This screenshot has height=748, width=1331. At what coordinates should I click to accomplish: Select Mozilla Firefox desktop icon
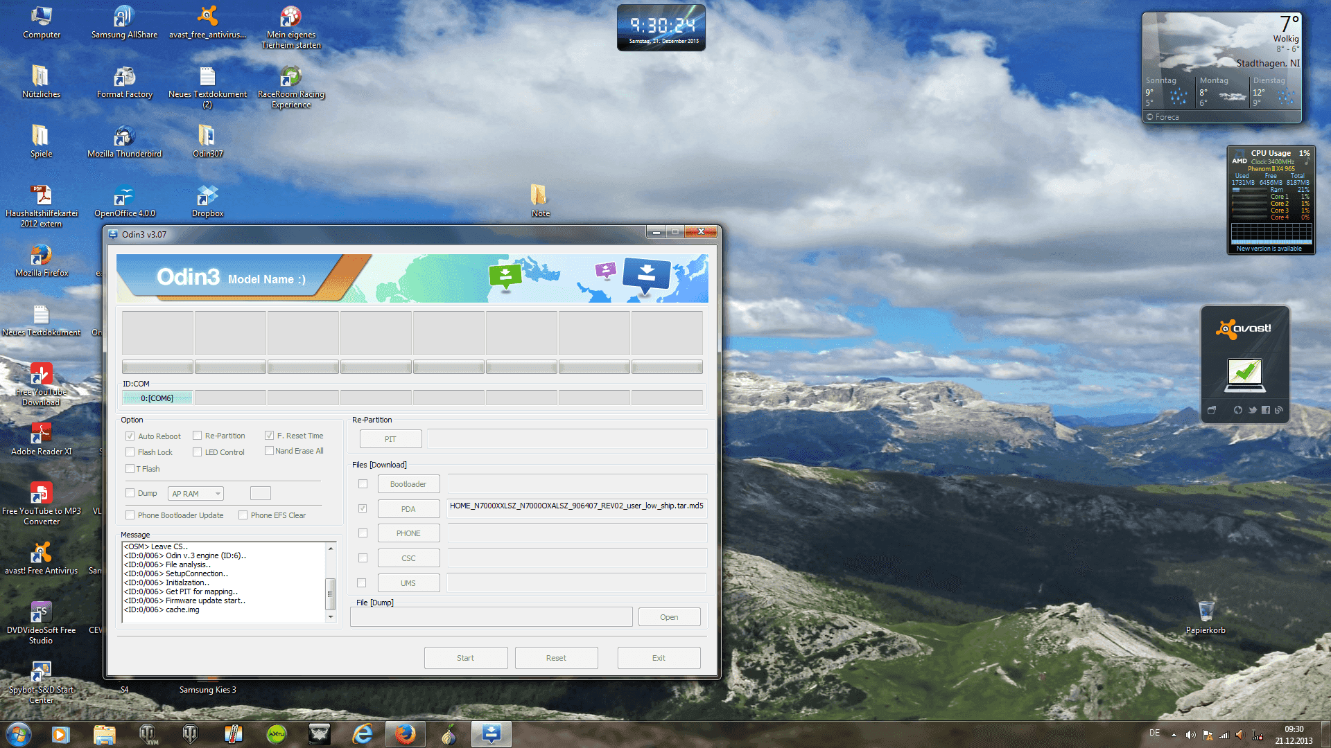click(x=42, y=260)
